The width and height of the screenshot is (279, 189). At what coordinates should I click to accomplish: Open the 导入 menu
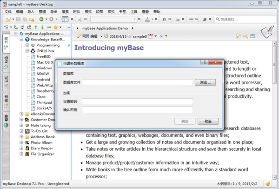tap(31, 12)
